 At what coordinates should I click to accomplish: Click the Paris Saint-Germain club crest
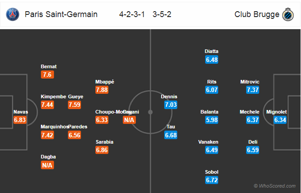[13, 14]
